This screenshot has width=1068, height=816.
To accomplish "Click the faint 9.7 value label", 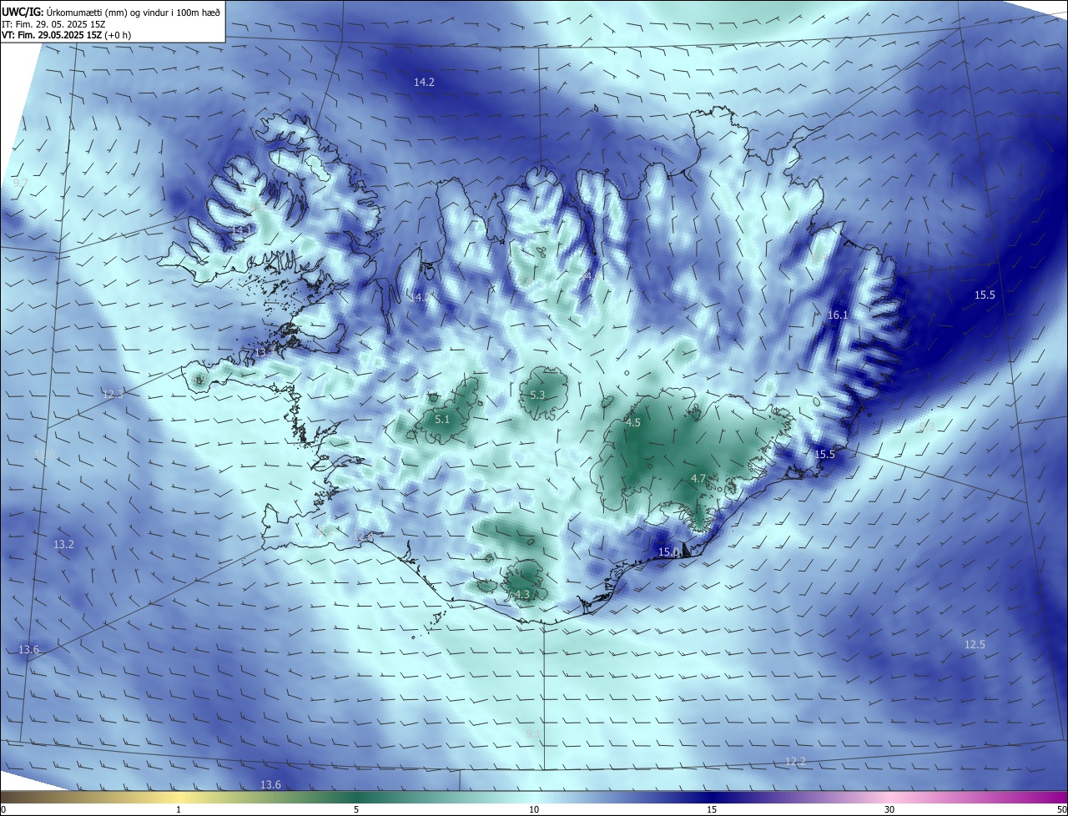I will [x=21, y=182].
